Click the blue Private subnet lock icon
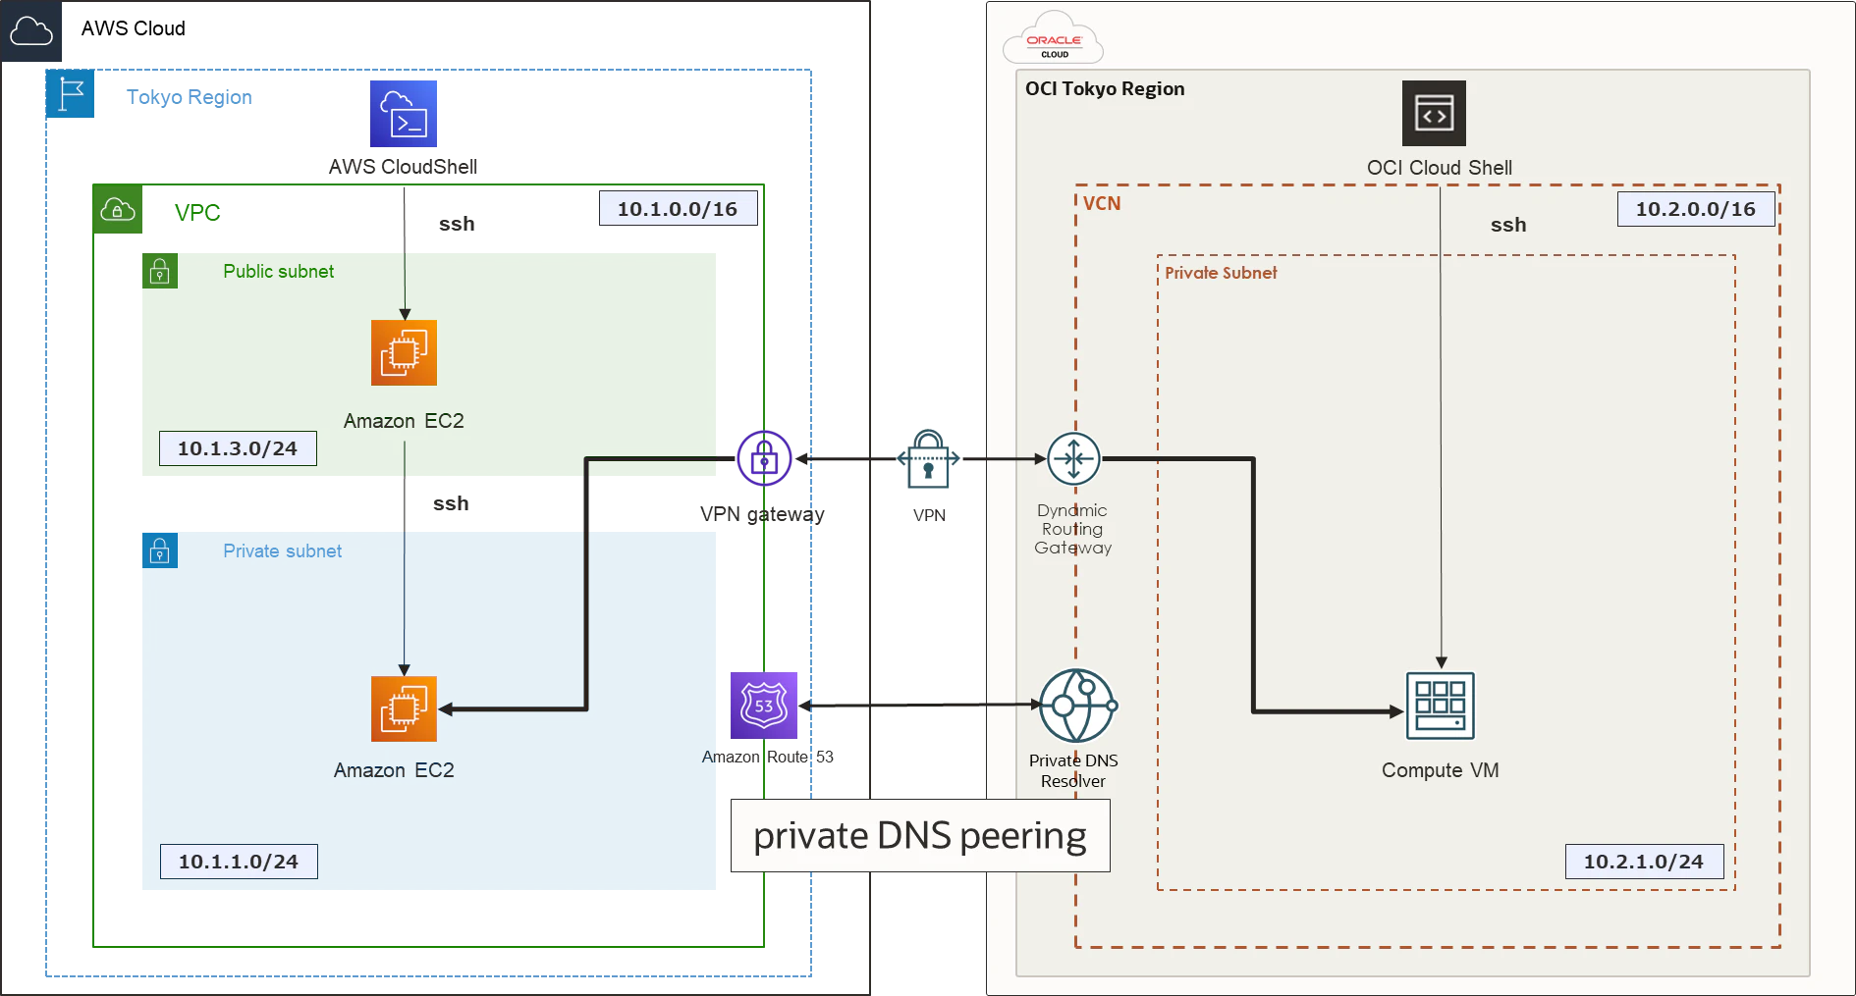The width and height of the screenshot is (1856, 996). coord(160,550)
